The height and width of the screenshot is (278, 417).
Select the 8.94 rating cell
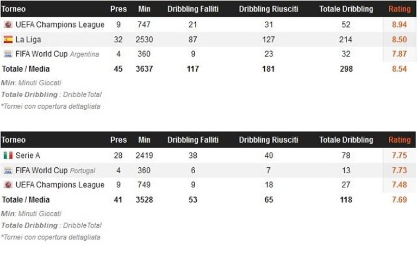click(399, 24)
